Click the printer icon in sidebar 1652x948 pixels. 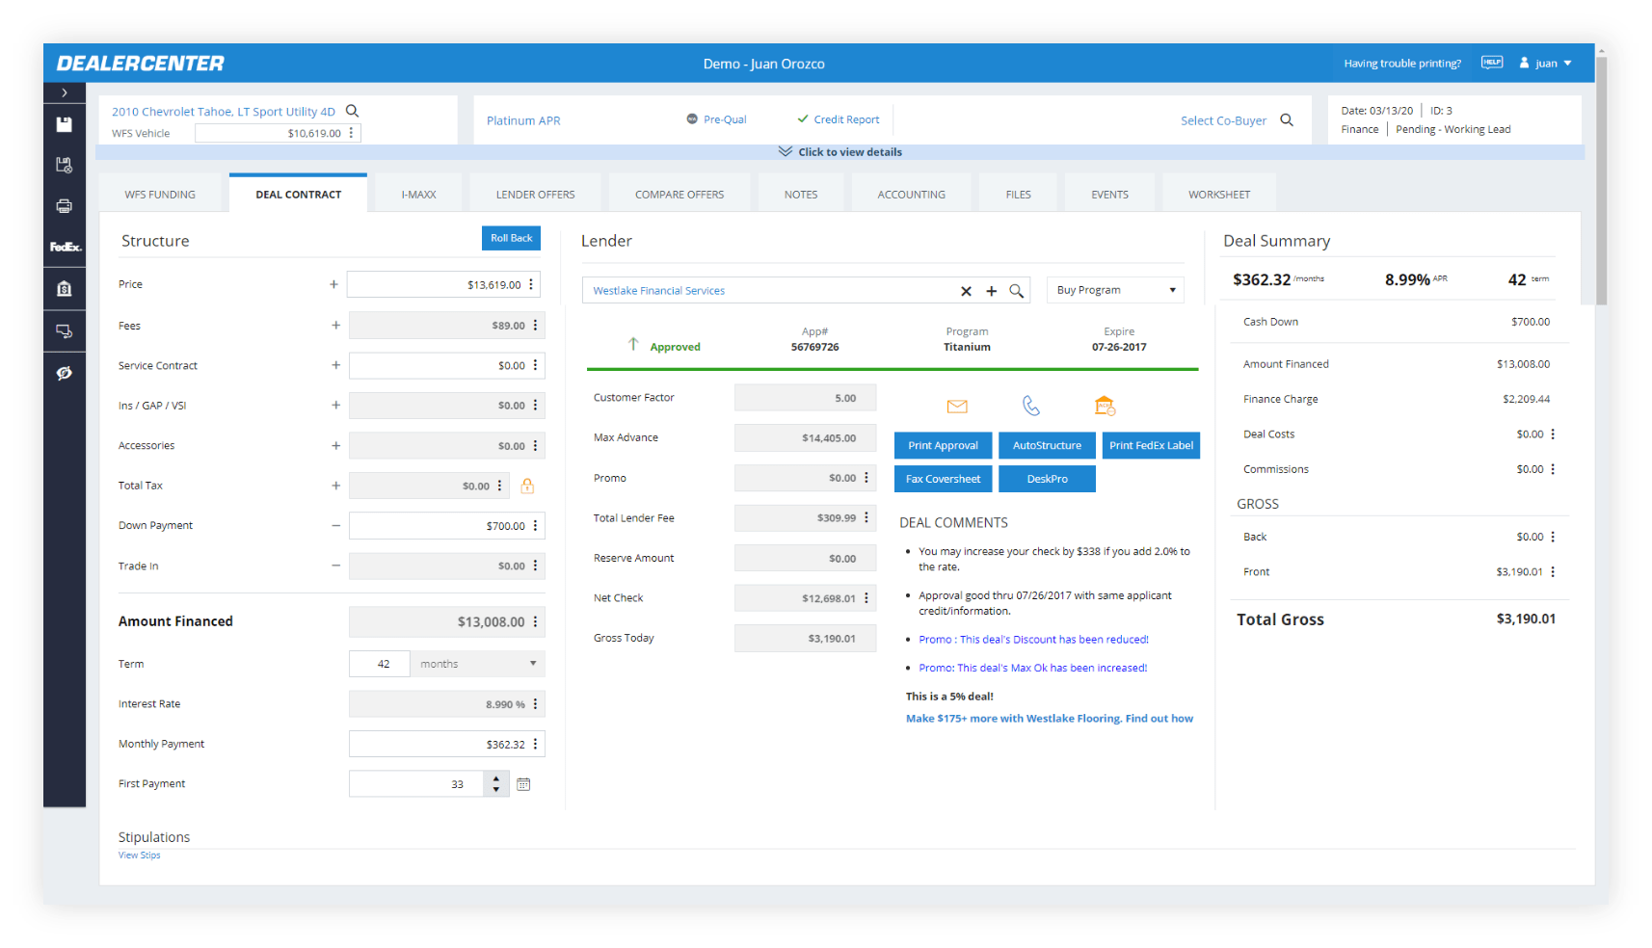[x=65, y=206]
